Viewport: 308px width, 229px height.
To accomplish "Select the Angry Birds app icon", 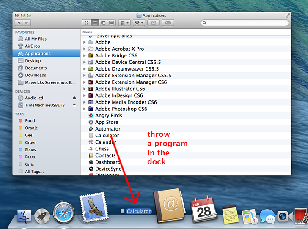I will (x=91, y=116).
